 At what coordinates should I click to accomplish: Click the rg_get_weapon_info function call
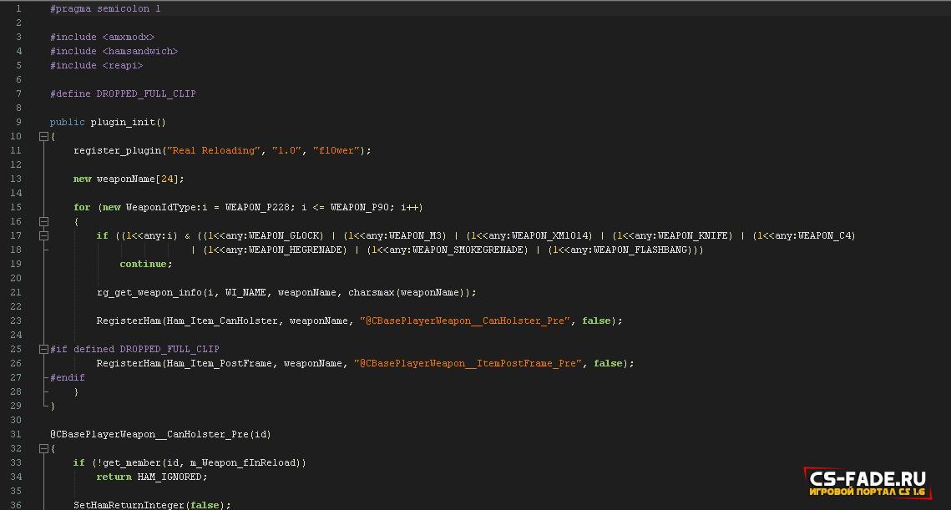(x=149, y=292)
